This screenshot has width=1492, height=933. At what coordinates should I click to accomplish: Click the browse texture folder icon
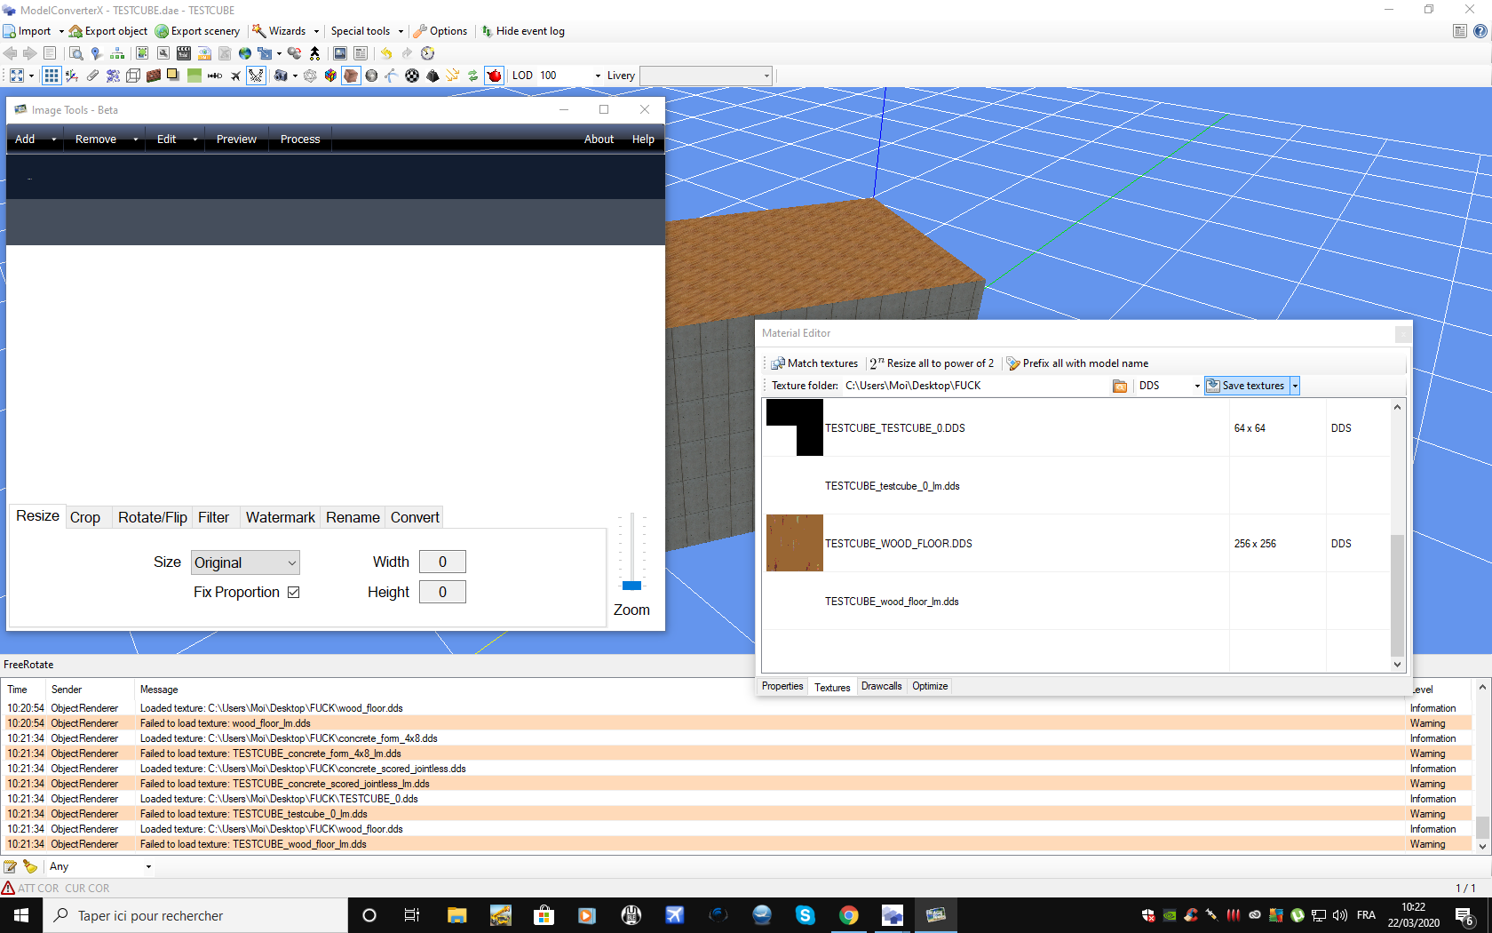click(1120, 386)
